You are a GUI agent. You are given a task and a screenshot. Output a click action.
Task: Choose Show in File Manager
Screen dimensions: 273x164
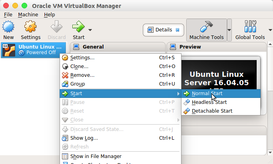click(120, 156)
